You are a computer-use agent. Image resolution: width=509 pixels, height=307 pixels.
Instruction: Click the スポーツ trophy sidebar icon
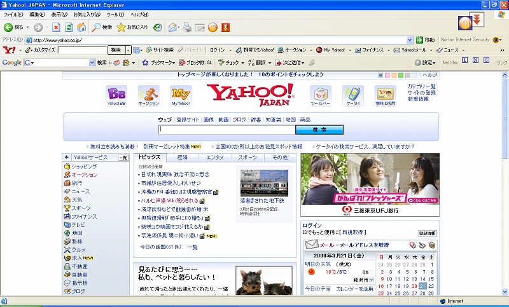67,208
